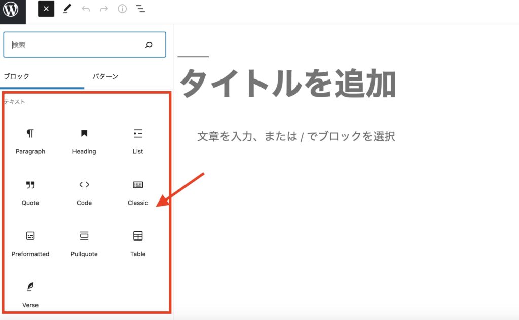Image resolution: width=519 pixels, height=320 pixels.
Task: Click the magnifier search icon
Action: (x=149, y=45)
